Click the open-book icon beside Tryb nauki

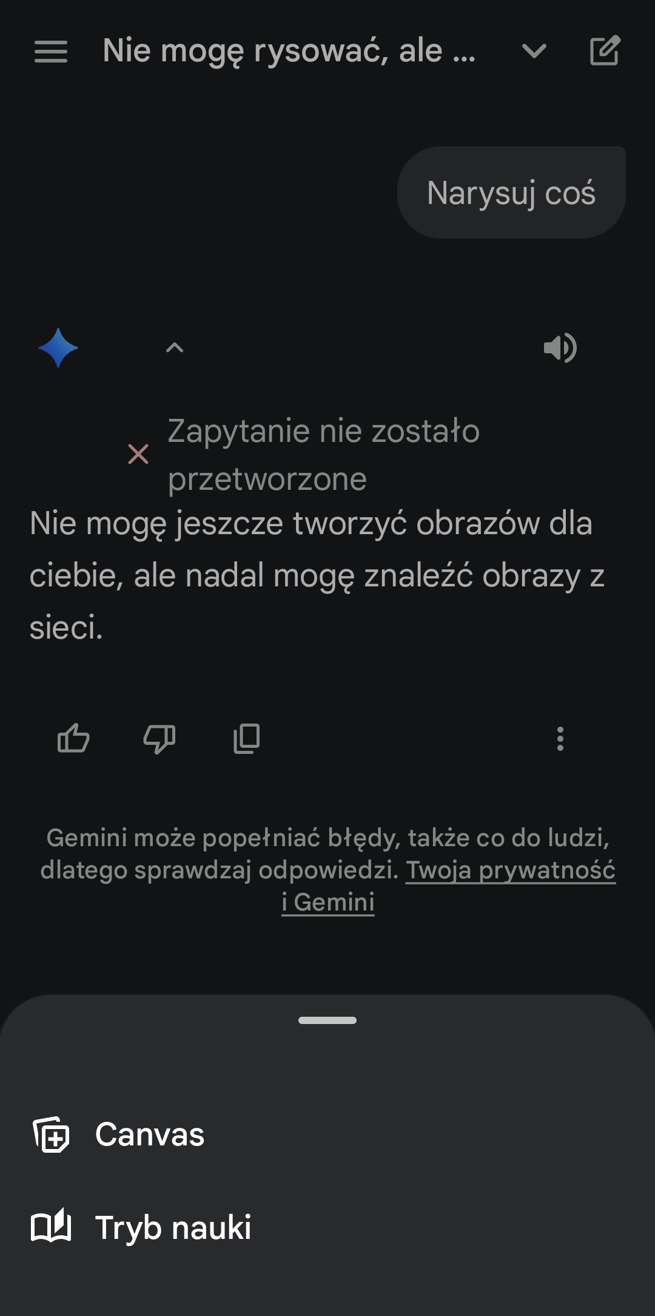51,1227
